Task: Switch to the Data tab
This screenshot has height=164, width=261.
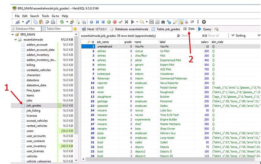Action: tap(189, 29)
